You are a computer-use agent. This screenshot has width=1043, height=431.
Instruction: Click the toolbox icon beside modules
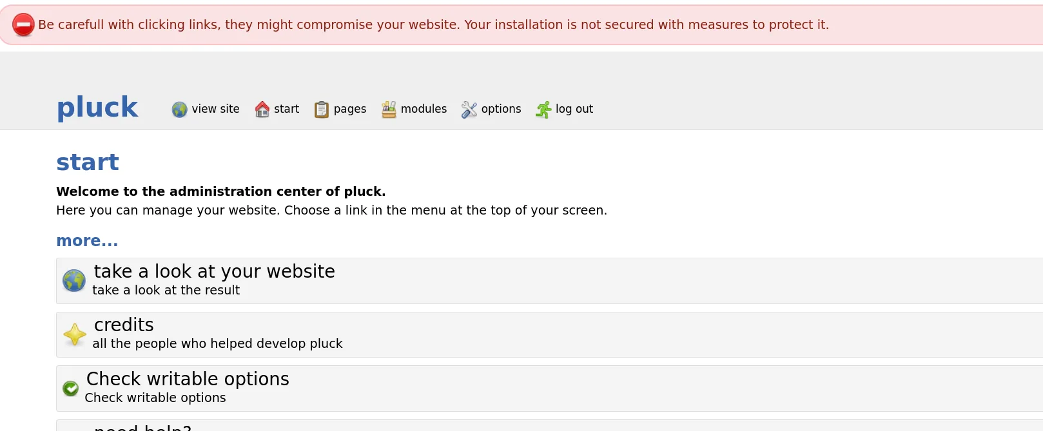[389, 110]
